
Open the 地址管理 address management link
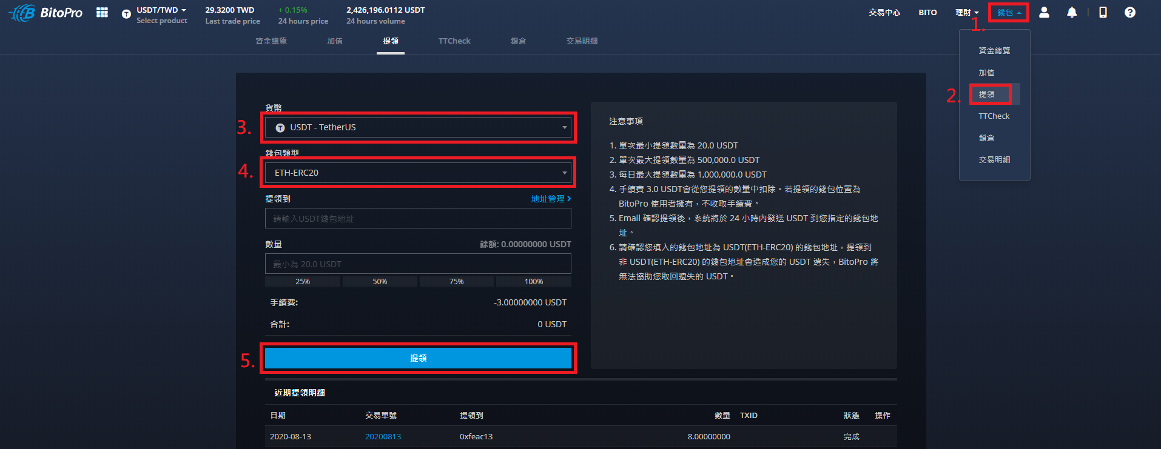point(551,199)
